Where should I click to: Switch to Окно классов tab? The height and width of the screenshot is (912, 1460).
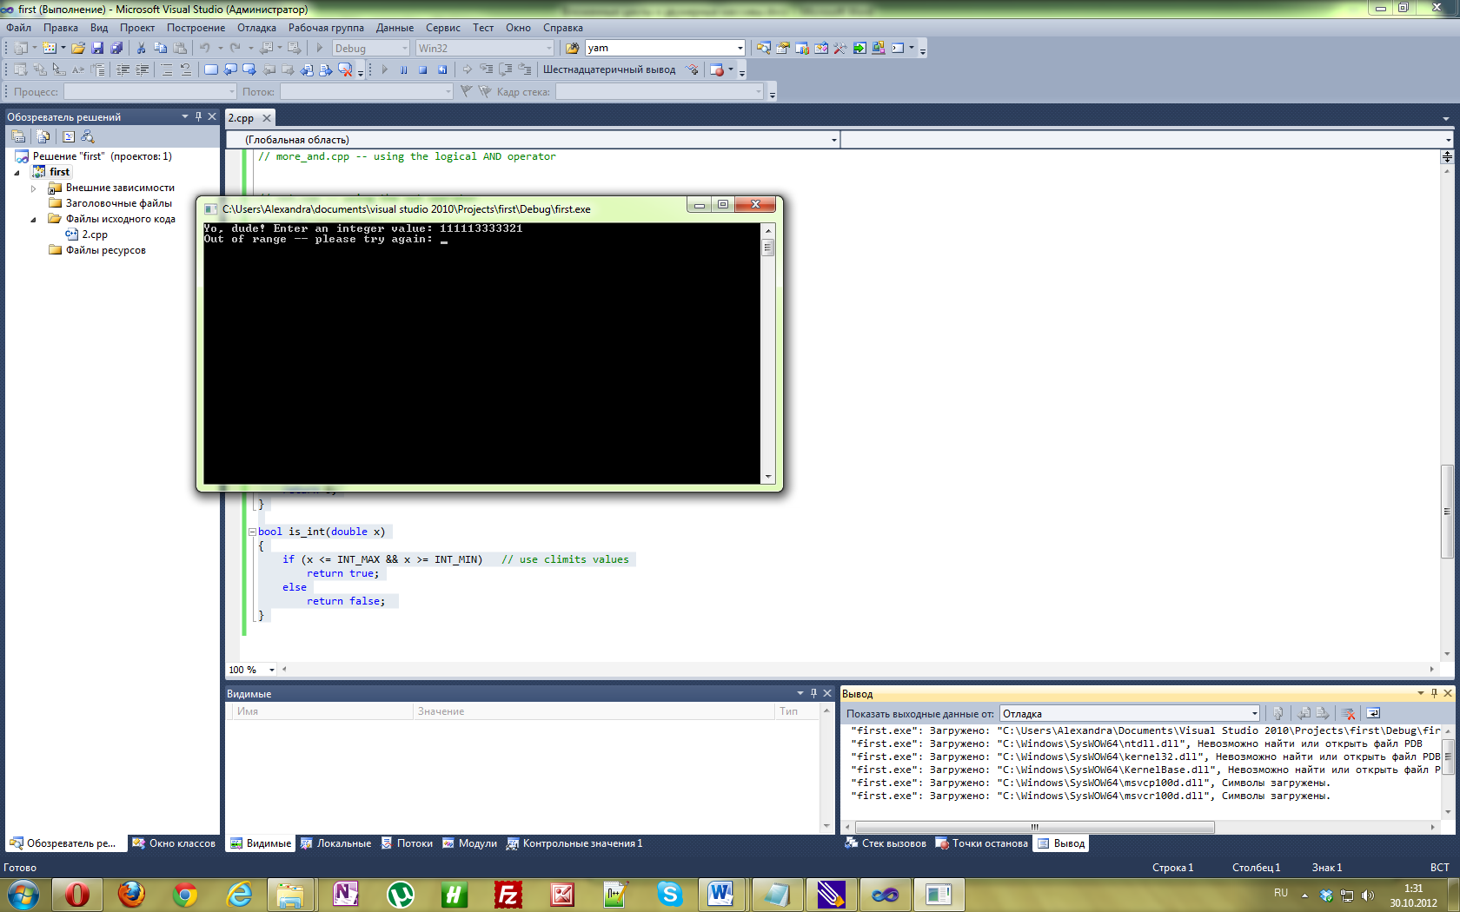(x=174, y=843)
